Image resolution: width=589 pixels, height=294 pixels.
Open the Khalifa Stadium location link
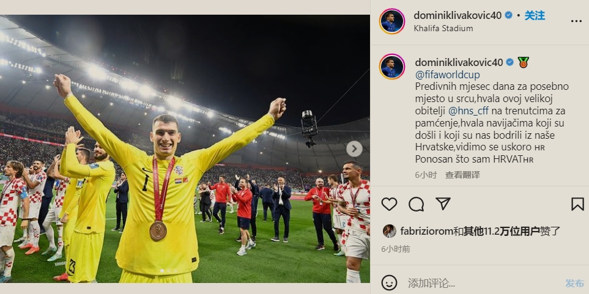443,28
